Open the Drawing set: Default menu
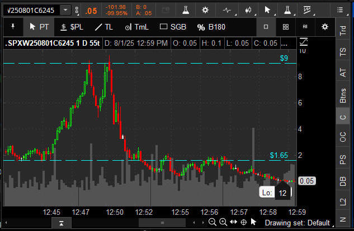The width and height of the screenshot is (354, 231). click(299, 223)
